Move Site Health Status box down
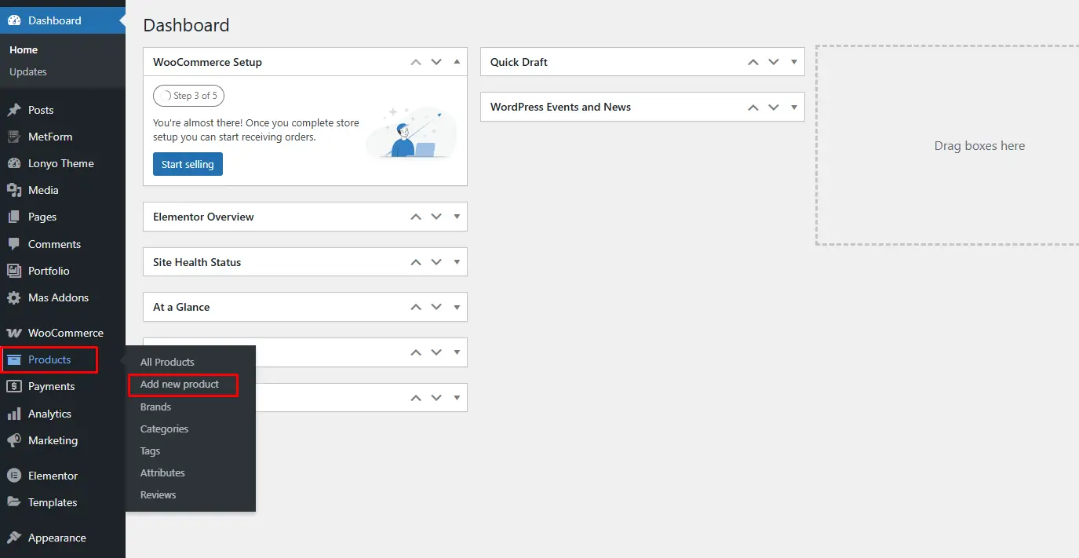This screenshot has width=1079, height=558. [x=436, y=262]
